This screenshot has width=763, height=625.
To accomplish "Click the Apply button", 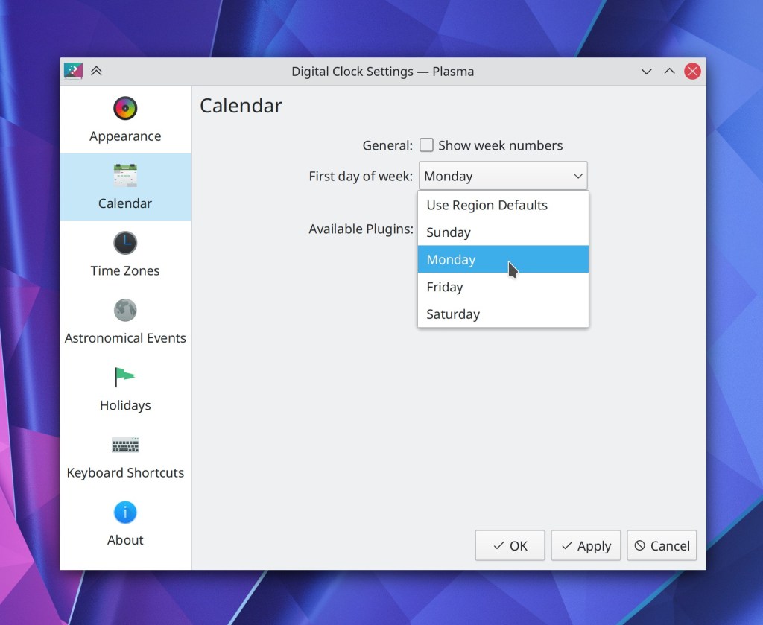I will coord(586,546).
